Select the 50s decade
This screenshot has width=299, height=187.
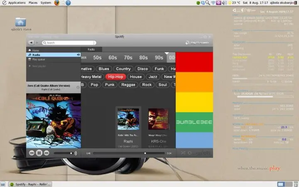(97, 58)
